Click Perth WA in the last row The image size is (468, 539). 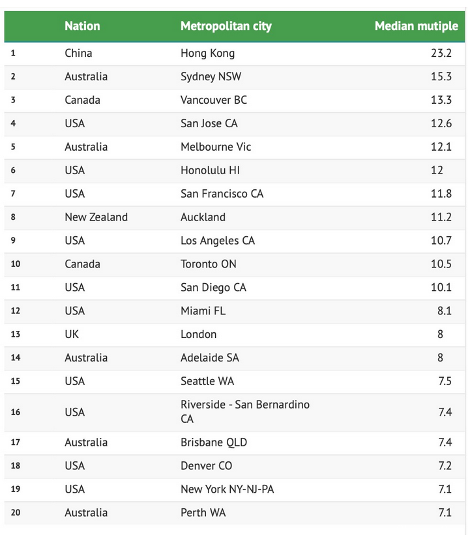coord(203,512)
